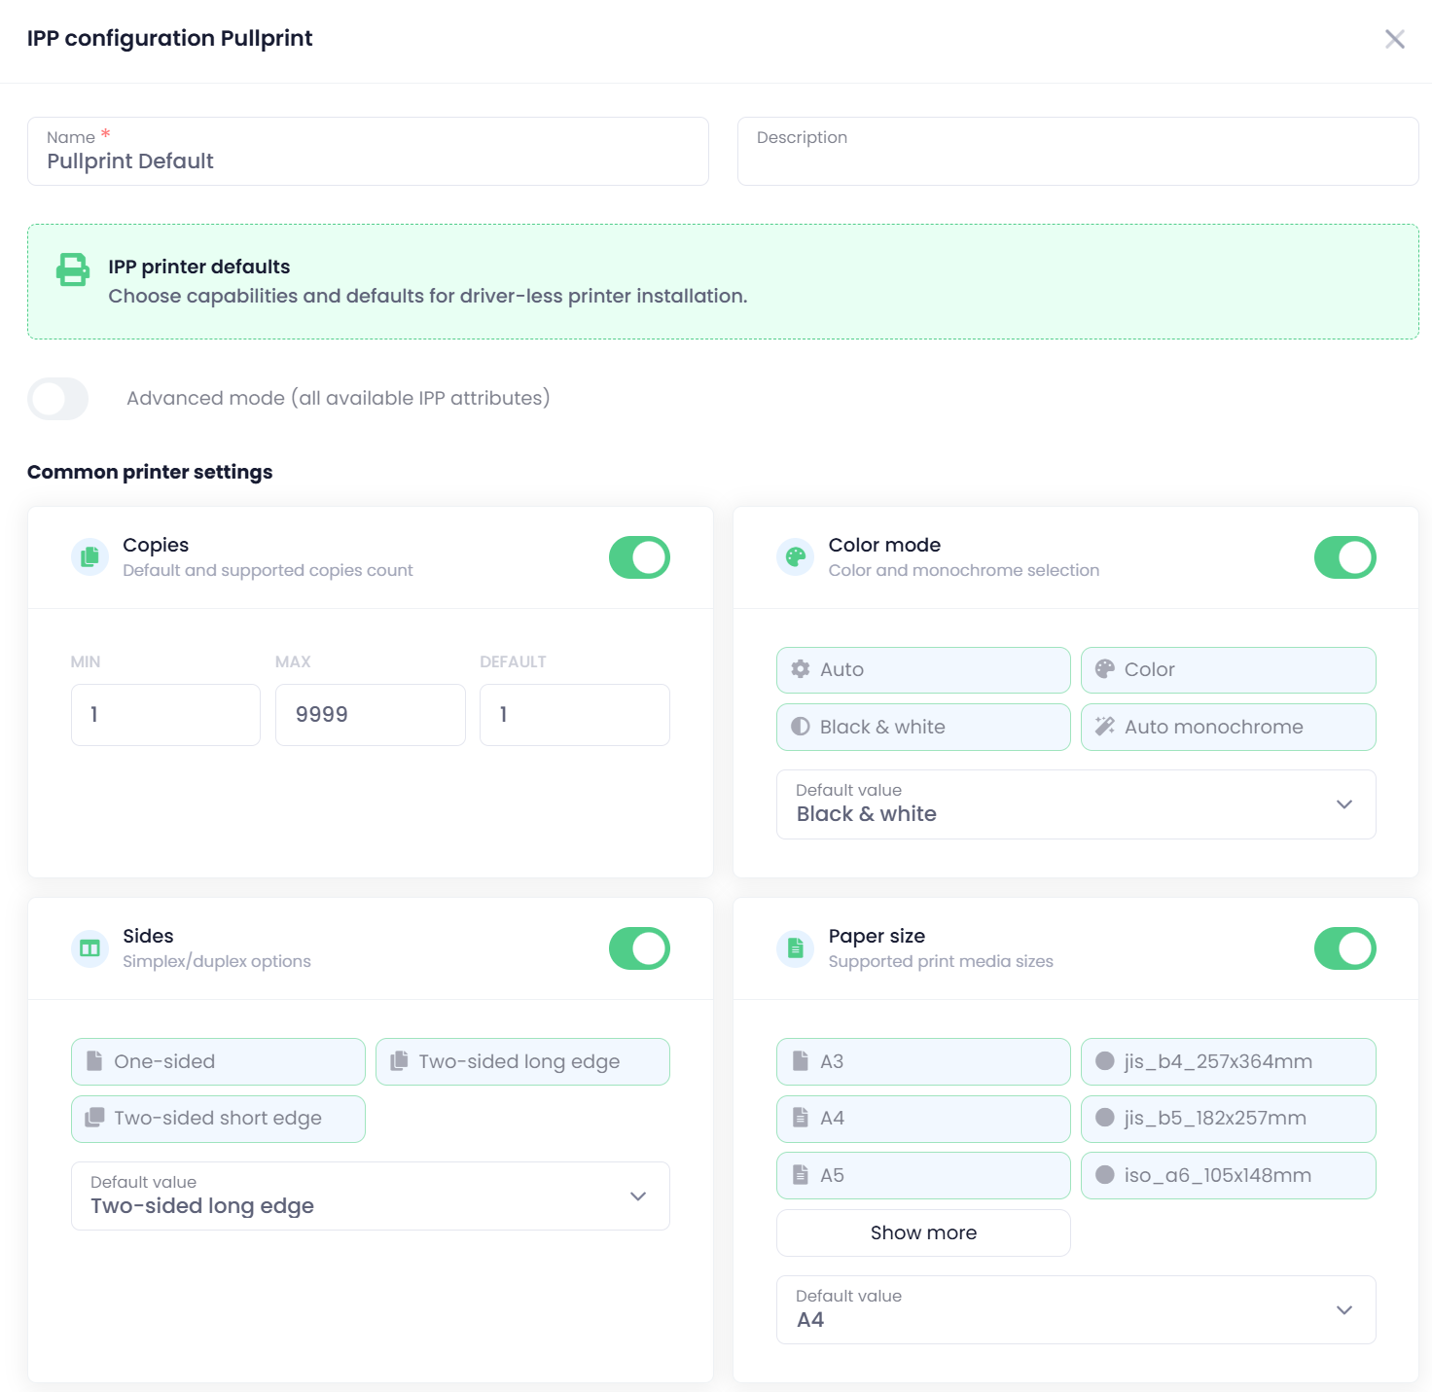1432x1392 pixels.
Task: Click circle icon on iso_a6_105x148mm chip
Action: [x=1105, y=1175]
